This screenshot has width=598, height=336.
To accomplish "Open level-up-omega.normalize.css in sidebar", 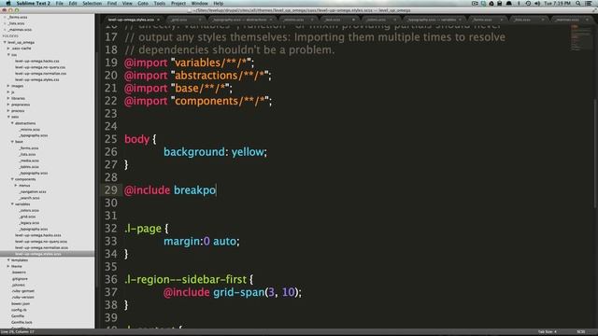I will tap(40, 74).
